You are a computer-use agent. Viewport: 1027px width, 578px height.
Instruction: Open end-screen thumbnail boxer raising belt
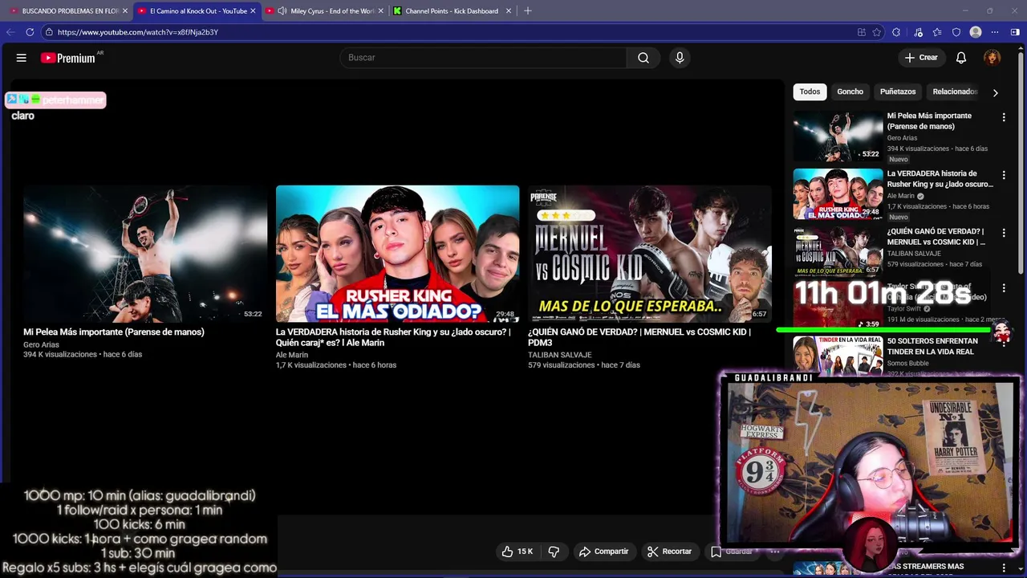145,254
